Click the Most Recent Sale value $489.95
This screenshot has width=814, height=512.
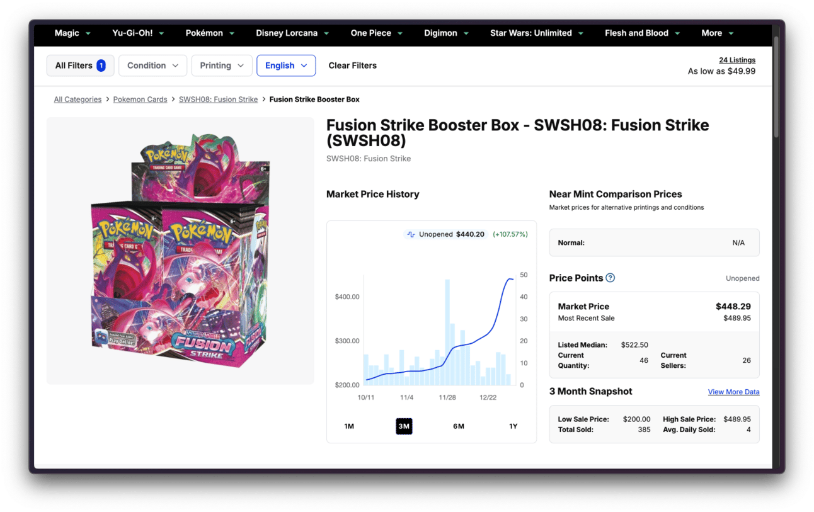(x=737, y=318)
